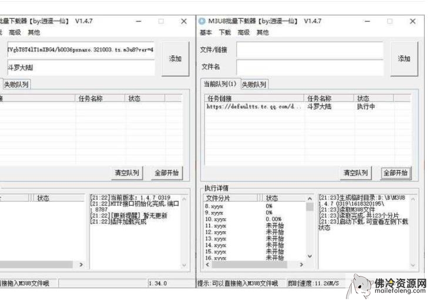Click 全部开始 button in right window
430x300 pixels.
(396, 173)
